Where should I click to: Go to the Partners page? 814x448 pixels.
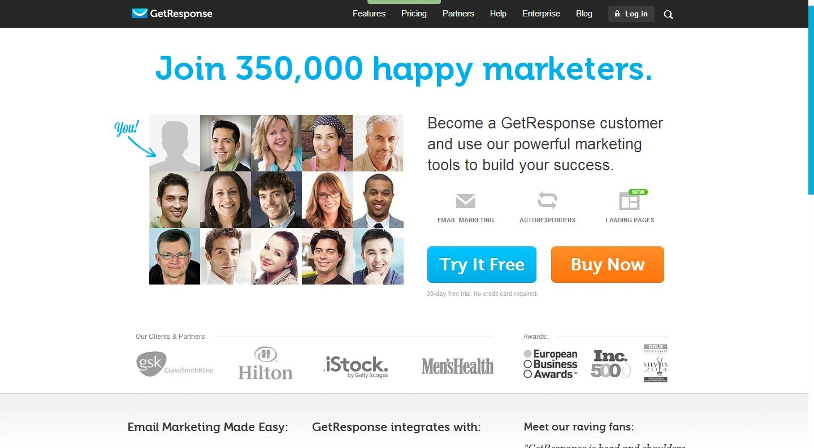(458, 14)
